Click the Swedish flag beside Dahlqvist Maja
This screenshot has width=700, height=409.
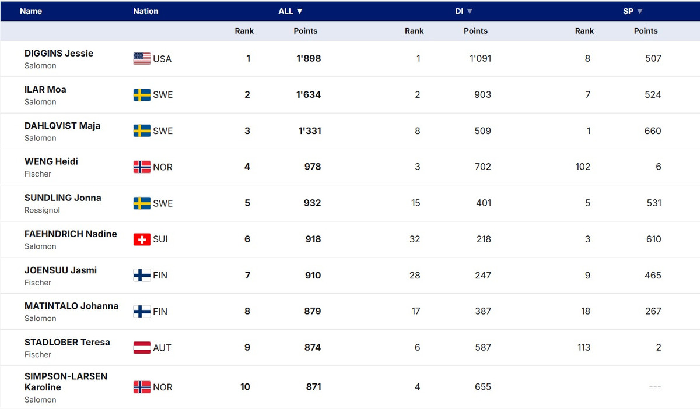(x=142, y=131)
